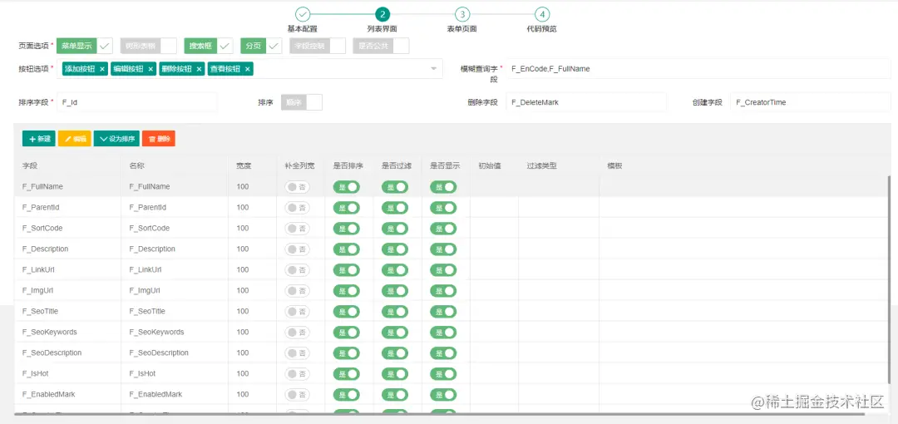Click the table horizontal scrollbar
Image resolution: width=898 pixels, height=424 pixels.
point(440,413)
